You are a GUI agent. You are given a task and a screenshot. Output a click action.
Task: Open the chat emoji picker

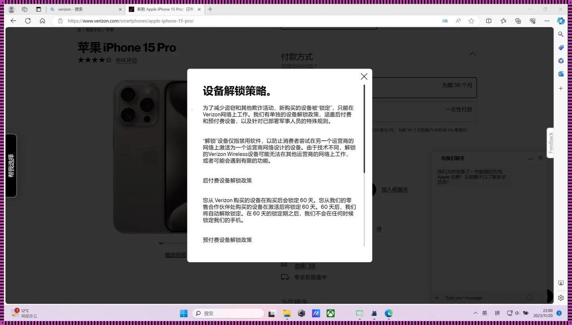[x=530, y=298]
